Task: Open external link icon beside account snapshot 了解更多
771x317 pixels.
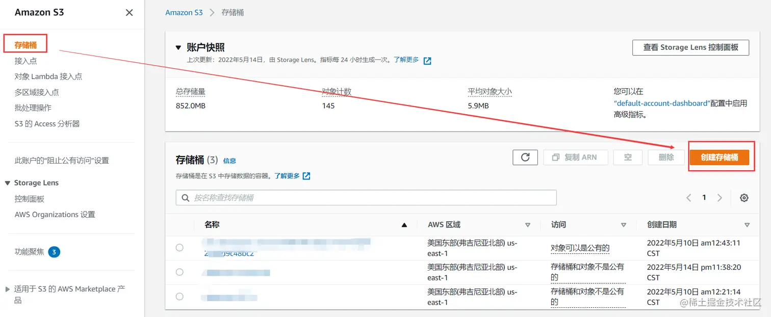Action: coord(427,61)
